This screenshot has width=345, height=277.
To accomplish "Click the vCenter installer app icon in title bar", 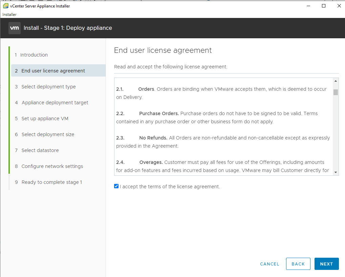I will pyautogui.click(x=6, y=6).
